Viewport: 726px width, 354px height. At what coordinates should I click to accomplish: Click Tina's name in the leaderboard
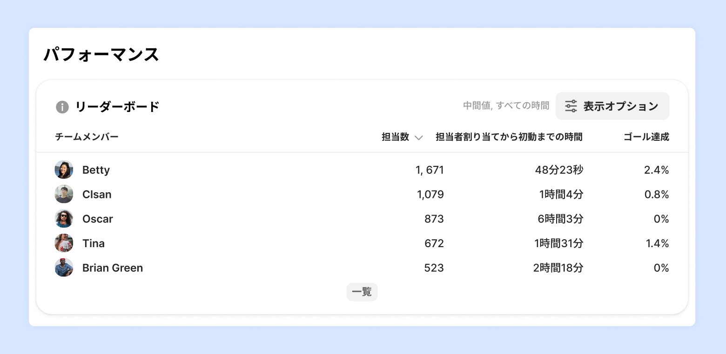tap(94, 243)
